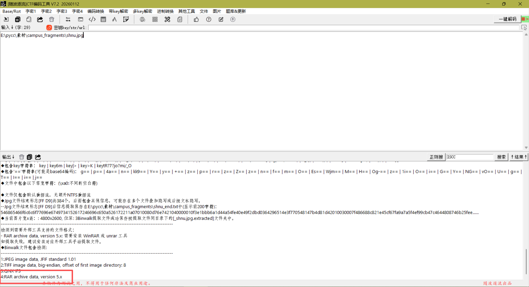Screen dimensions: 529x287
Task: Click the copy input icon in toolbar
Action: click(18, 19)
